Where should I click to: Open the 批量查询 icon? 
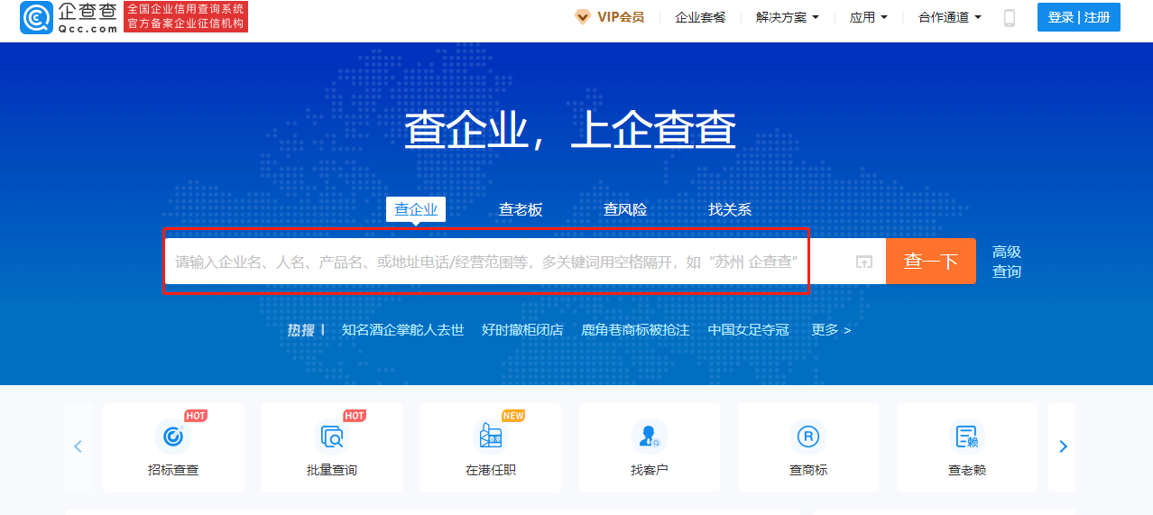pos(331,436)
